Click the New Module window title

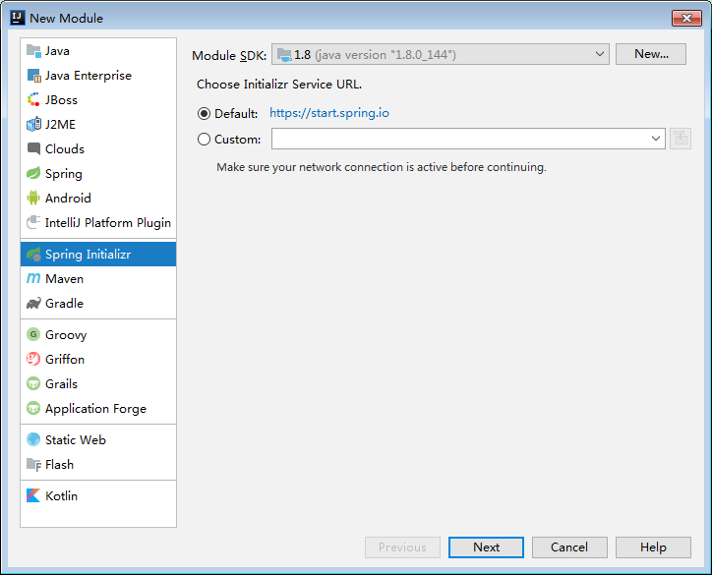click(66, 18)
